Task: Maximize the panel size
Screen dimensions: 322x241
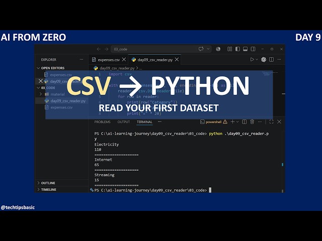Action: point(271,122)
